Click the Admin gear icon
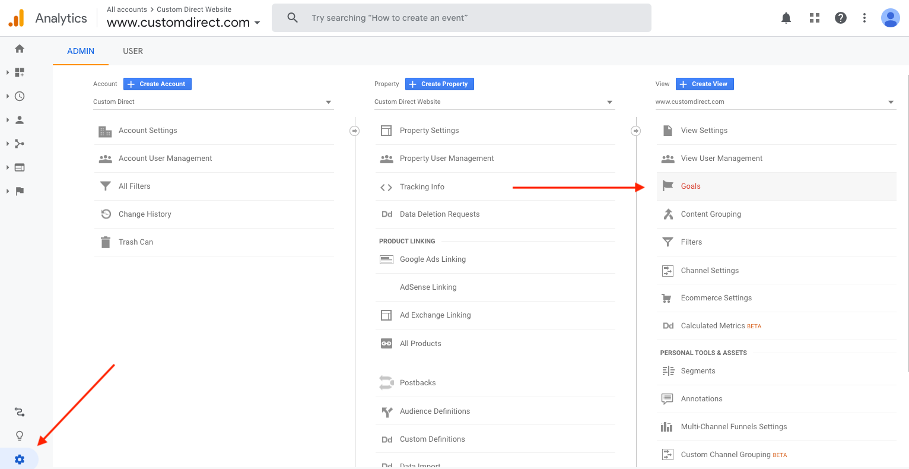 click(20, 460)
